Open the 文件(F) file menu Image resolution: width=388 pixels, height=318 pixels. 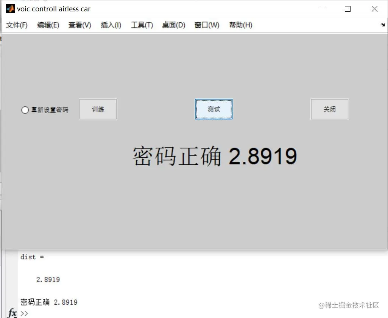point(16,25)
